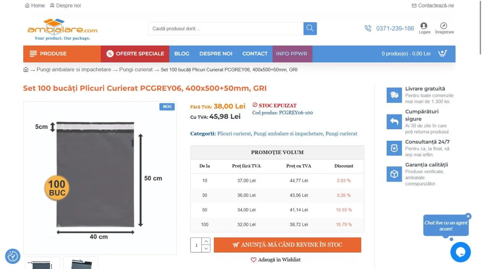Open OFERTE SPECIALE menu item
Viewport: 482px width, 269px height.
click(135, 54)
